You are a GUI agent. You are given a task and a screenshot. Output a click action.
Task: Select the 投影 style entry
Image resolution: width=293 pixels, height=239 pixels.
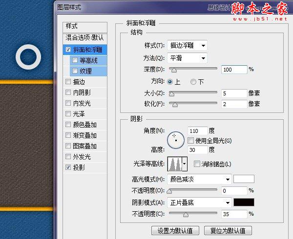(85, 167)
